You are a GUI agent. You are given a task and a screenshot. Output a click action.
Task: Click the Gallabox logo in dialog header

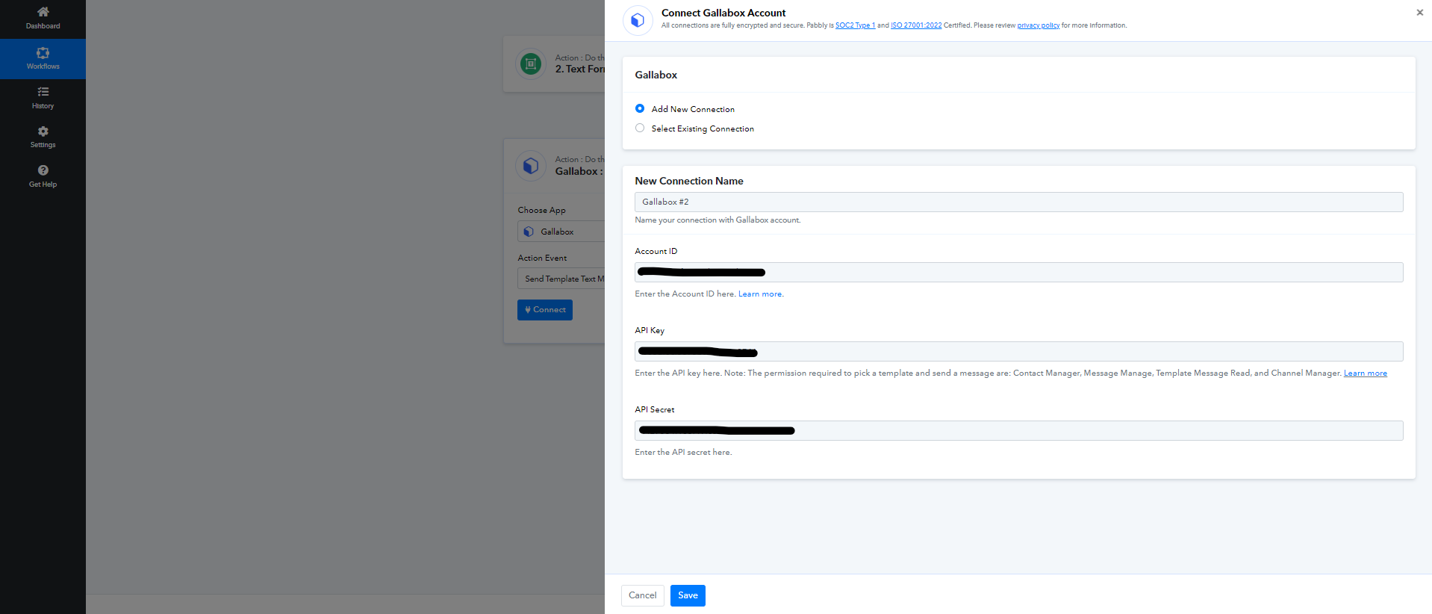click(638, 20)
